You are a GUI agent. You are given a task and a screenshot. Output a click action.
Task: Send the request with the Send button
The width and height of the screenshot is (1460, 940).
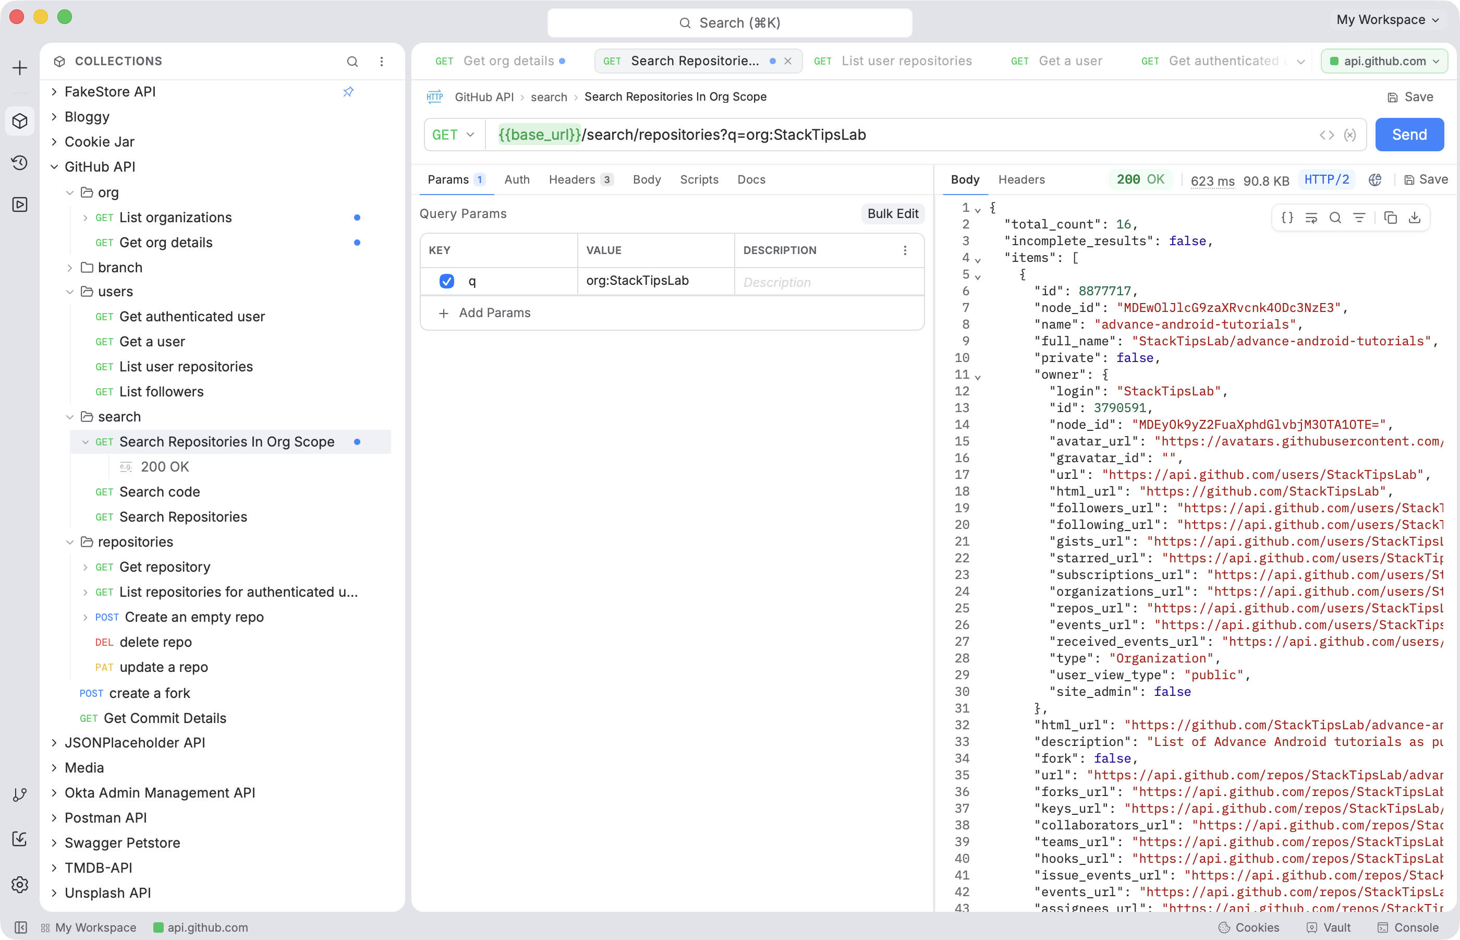1409,135
